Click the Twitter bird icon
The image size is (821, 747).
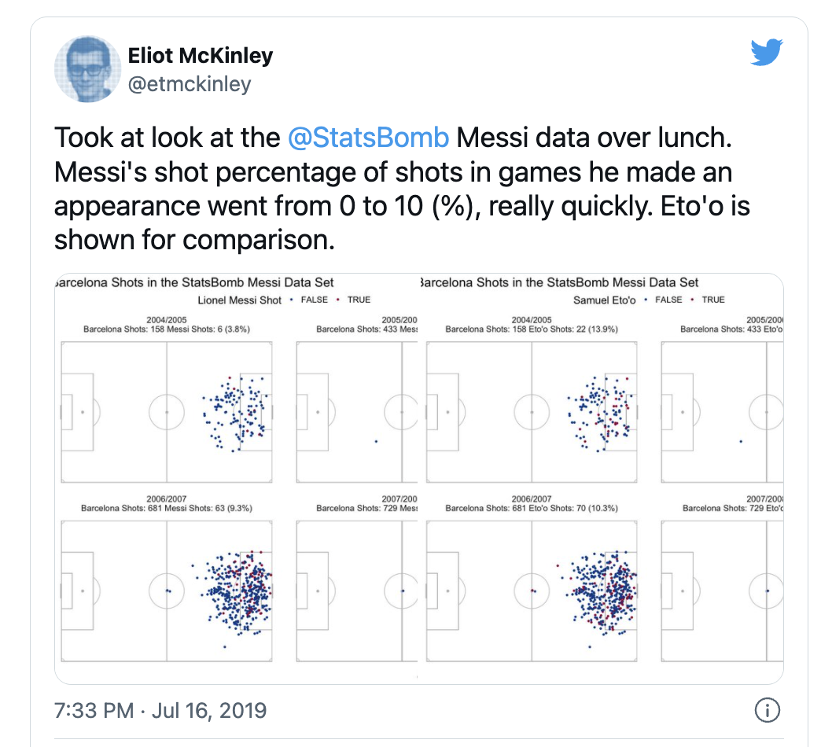766,52
